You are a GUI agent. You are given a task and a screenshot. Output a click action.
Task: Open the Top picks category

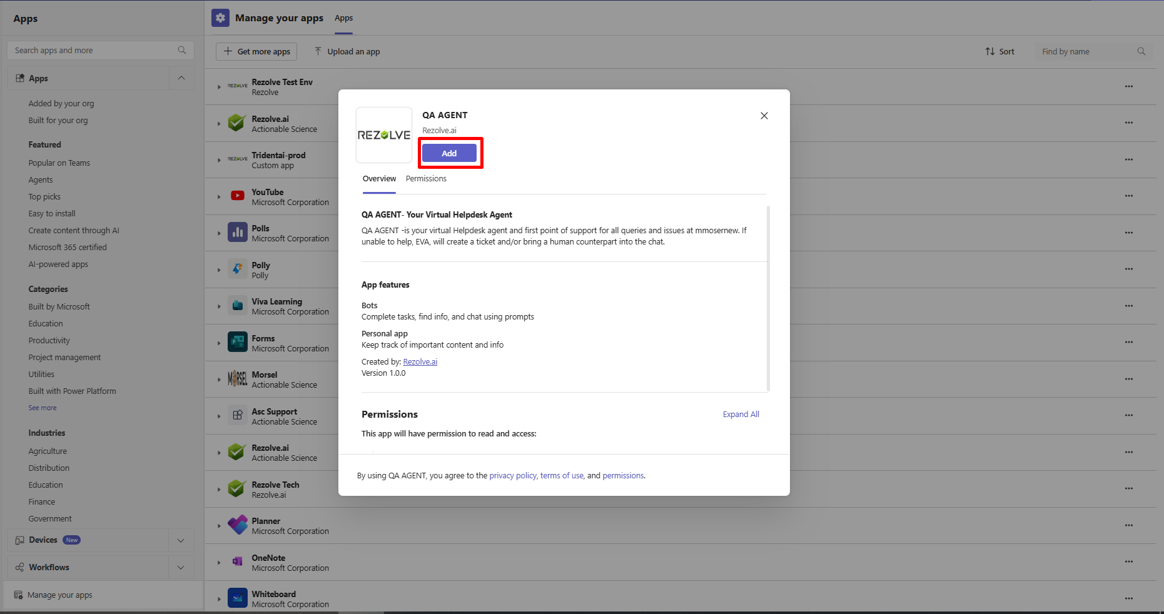point(44,197)
